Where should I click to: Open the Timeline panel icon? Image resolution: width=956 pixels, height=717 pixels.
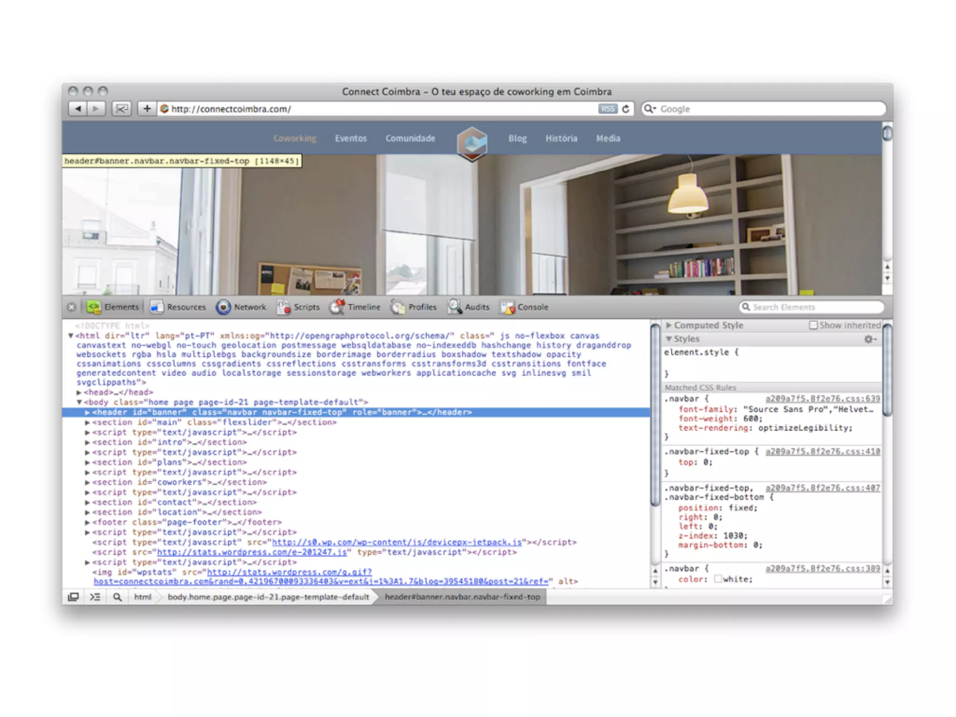point(337,307)
